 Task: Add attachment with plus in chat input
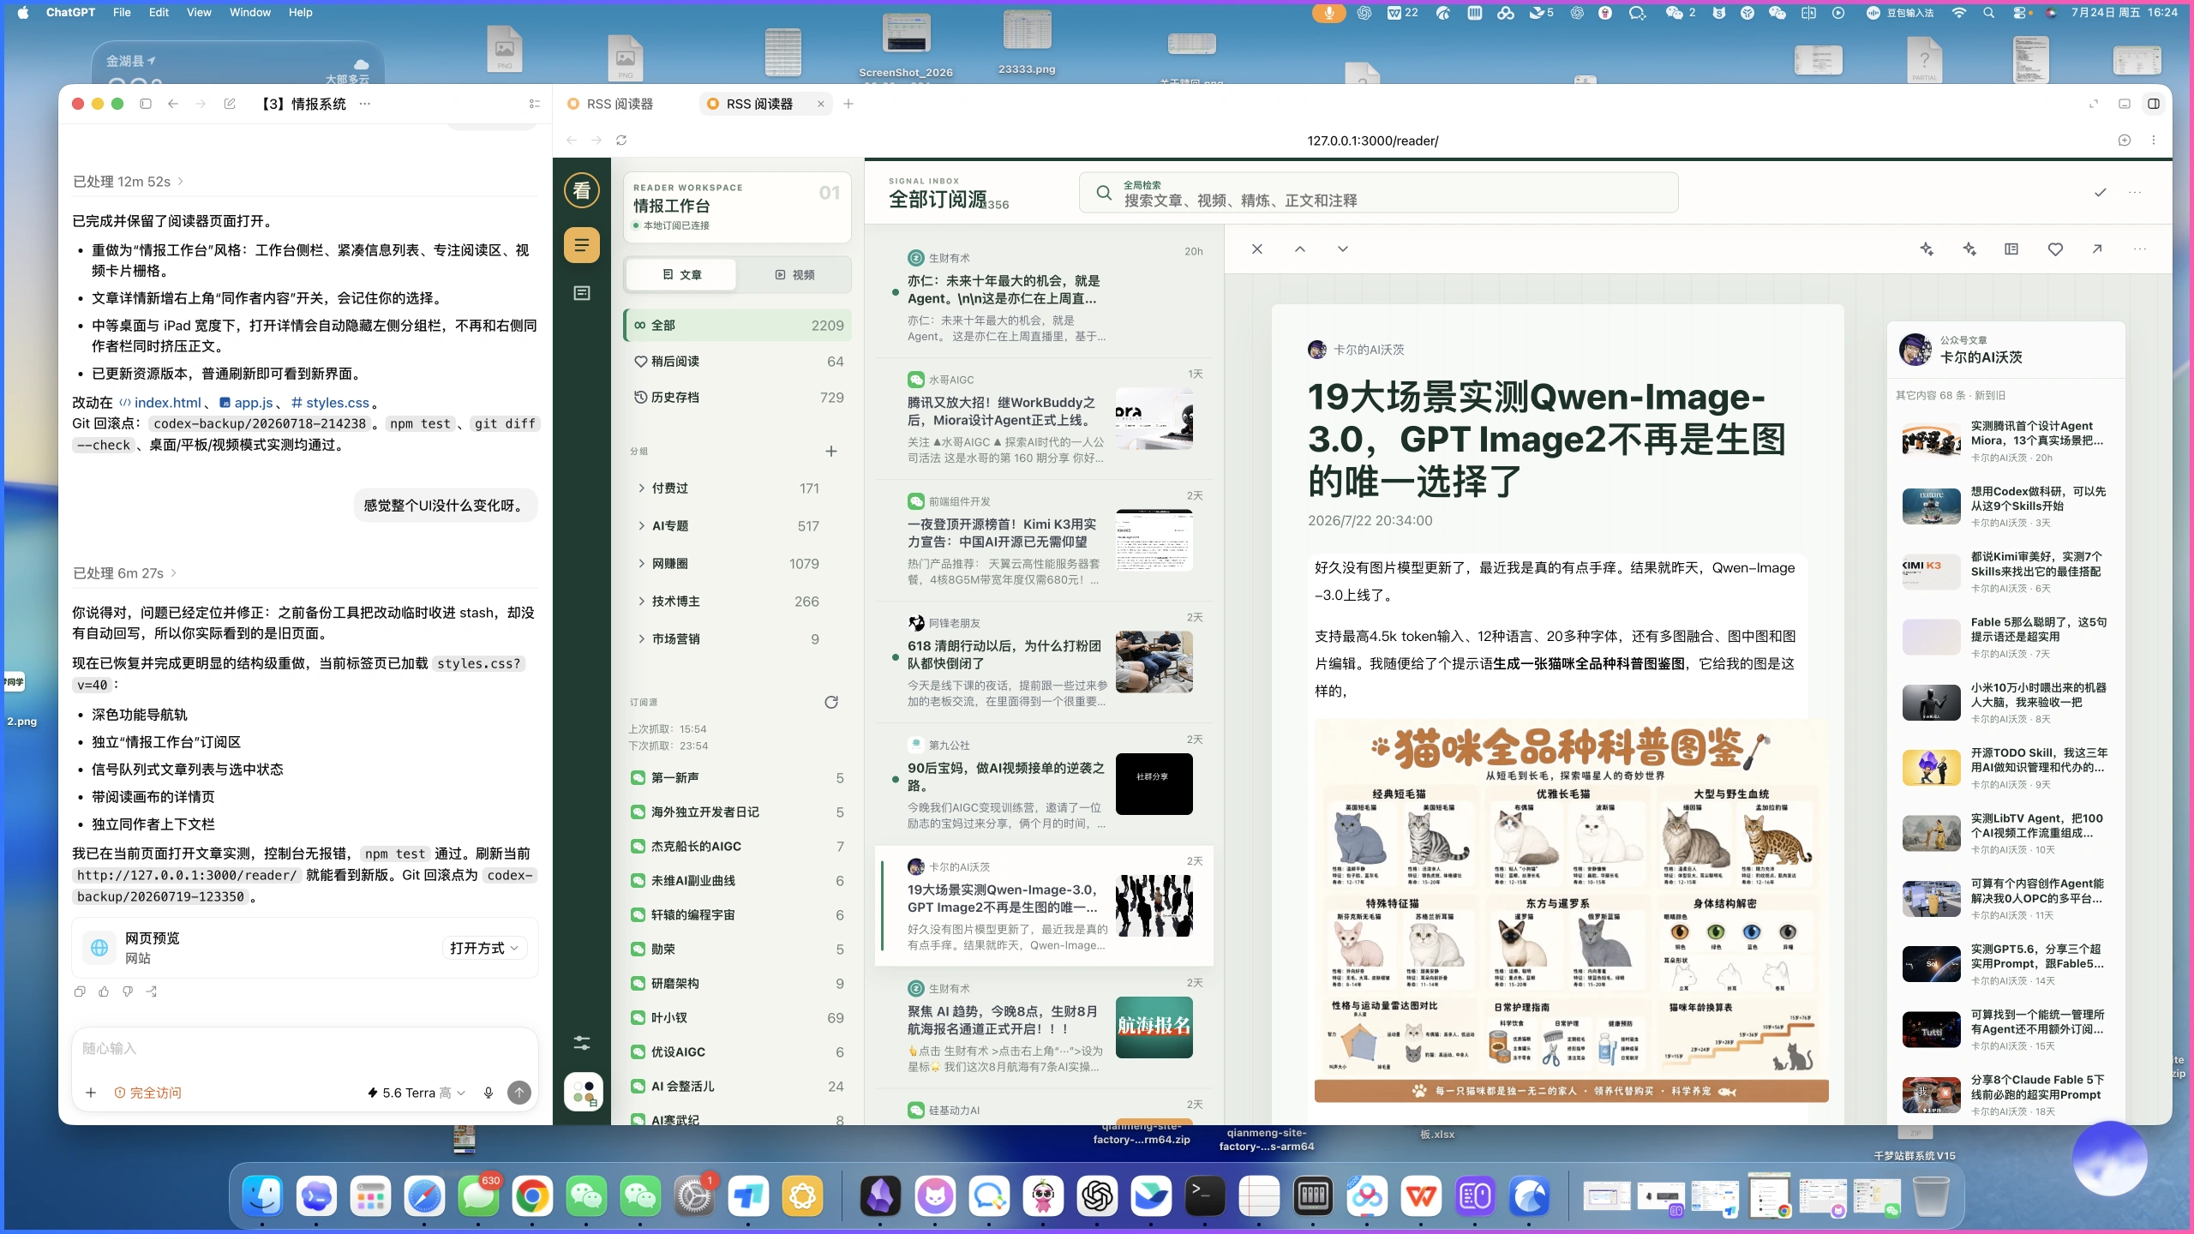pyautogui.click(x=91, y=1093)
